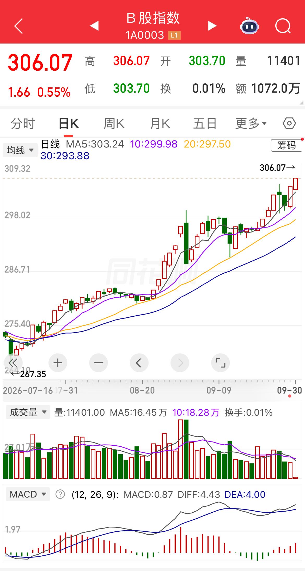Viewport: 305px width, 571px height.
Task: Tap the B股指数 title
Action: click(x=153, y=18)
